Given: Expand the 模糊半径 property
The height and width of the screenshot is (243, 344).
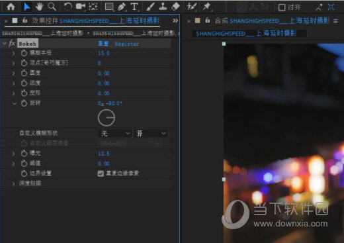Looking at the screenshot, I should point(14,53).
